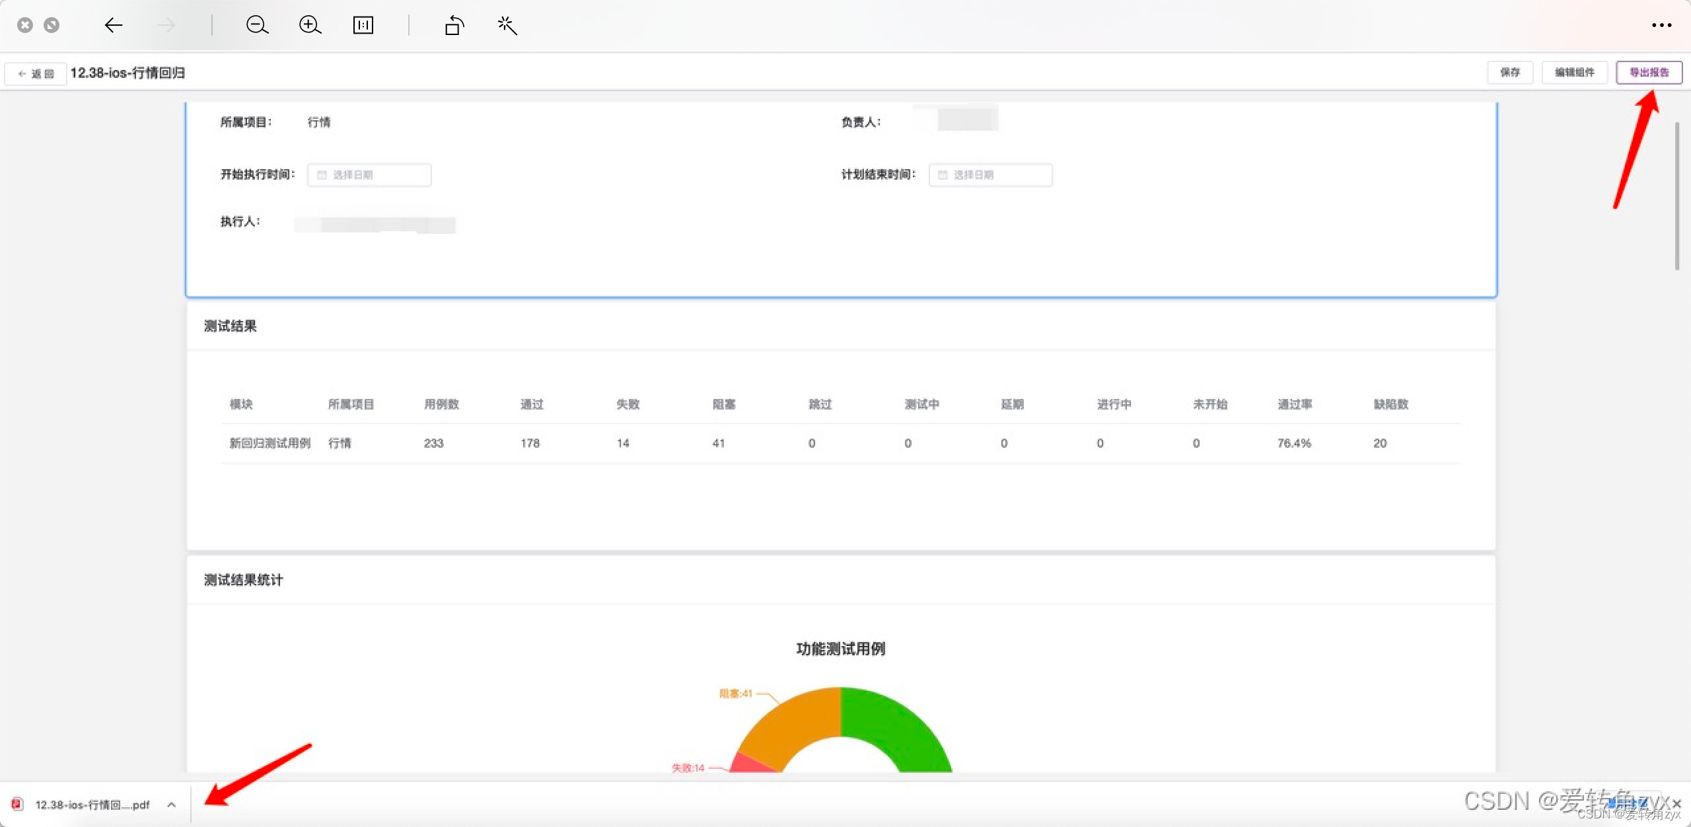
Task: Click the 233 case count cell
Action: point(433,443)
